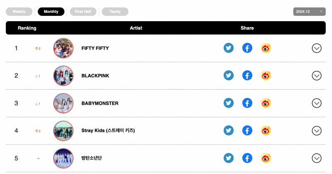Share BABYMONSTER on Facebook
Viewport: 332px width, 174px height.
pyautogui.click(x=247, y=103)
